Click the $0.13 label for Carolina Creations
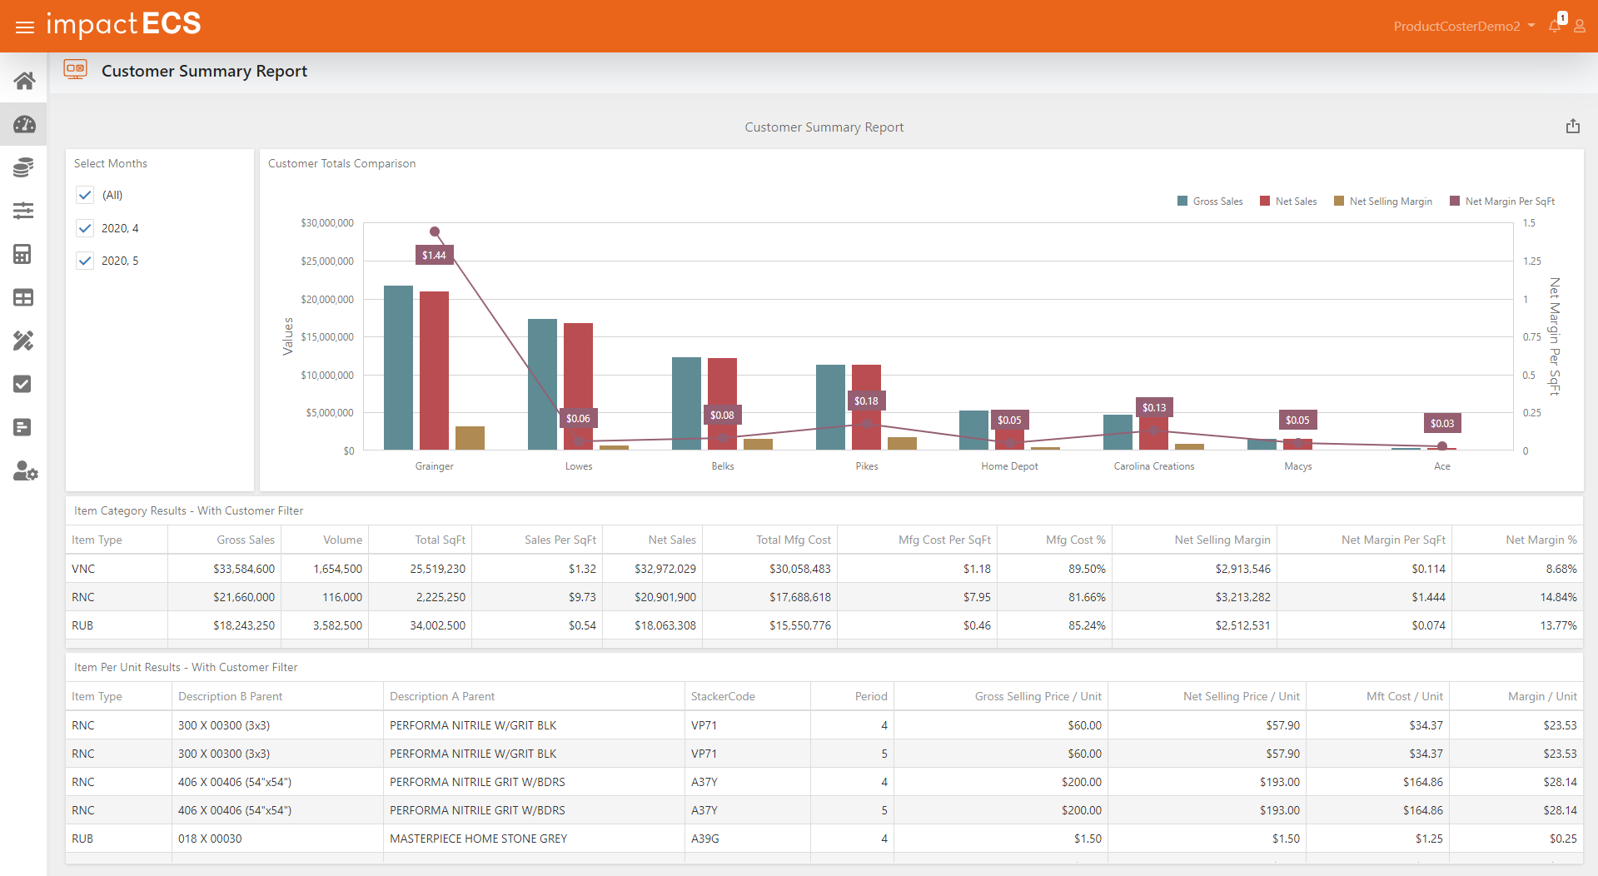Image resolution: width=1598 pixels, height=876 pixels. 1154,408
